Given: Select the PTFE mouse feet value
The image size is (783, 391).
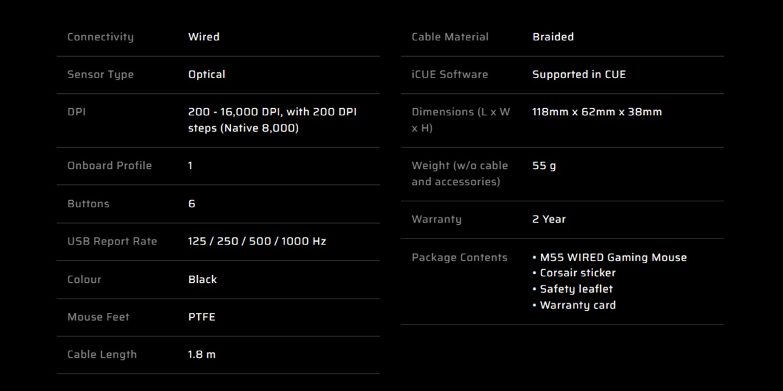Looking at the screenshot, I should (202, 317).
